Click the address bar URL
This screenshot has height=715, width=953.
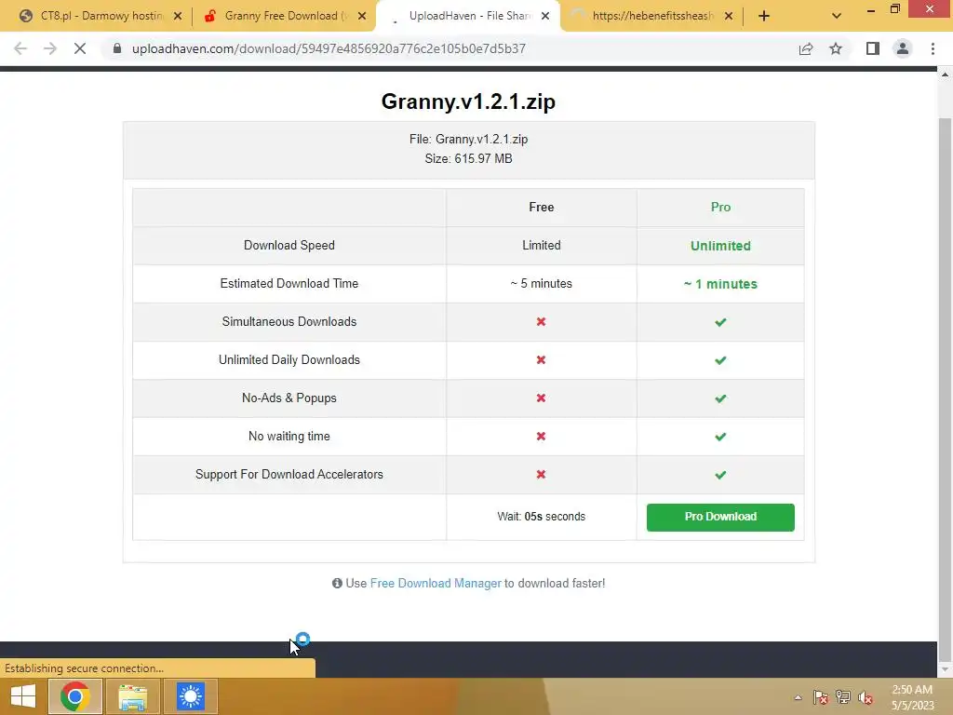point(329,48)
